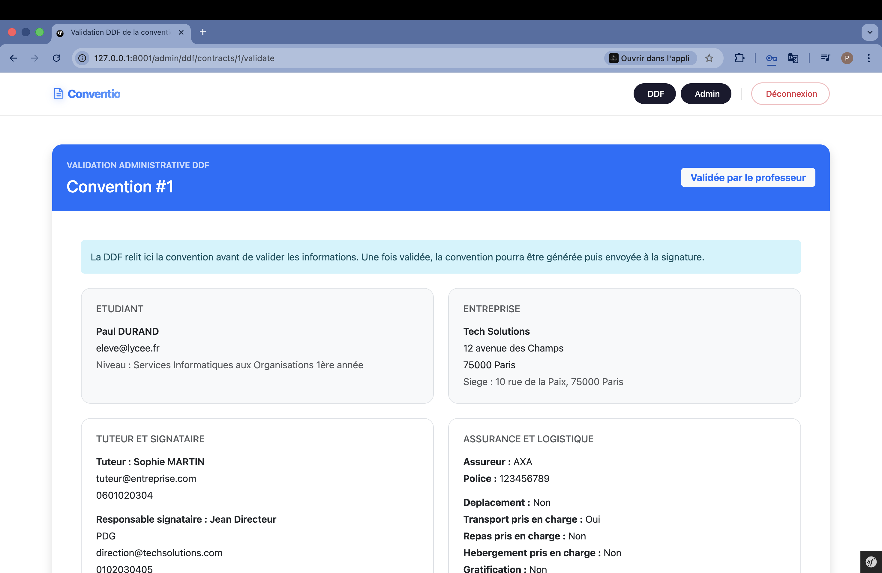Reload the validation page
This screenshot has height=573, width=882.
tap(56, 58)
